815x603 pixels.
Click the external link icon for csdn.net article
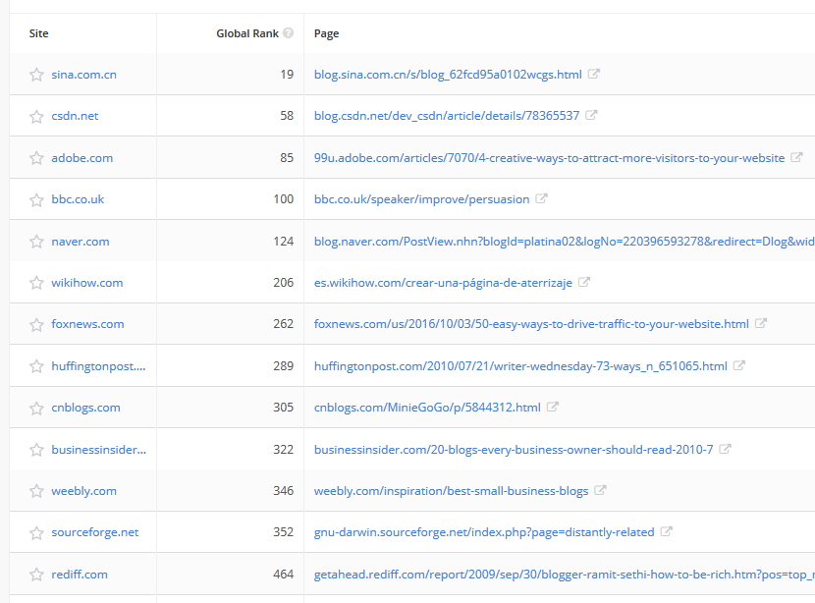pos(589,115)
